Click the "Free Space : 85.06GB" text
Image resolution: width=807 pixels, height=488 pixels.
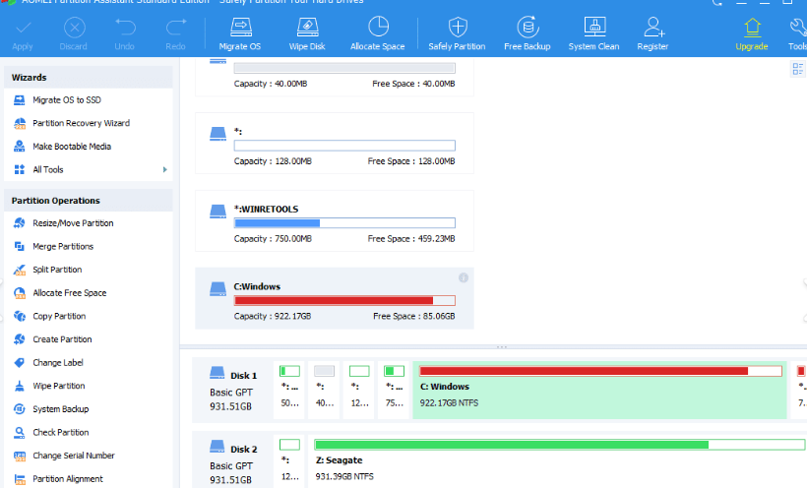pyautogui.click(x=413, y=316)
